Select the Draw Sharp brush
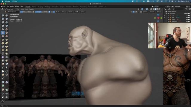 (x=7, y=15)
